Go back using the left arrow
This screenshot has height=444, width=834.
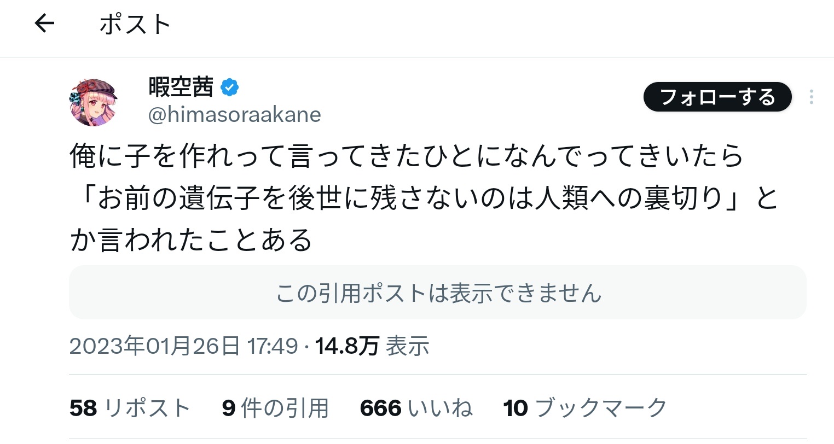click(44, 24)
